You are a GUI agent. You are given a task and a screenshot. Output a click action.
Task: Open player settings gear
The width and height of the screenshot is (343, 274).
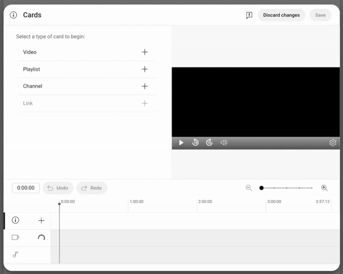[x=333, y=142]
